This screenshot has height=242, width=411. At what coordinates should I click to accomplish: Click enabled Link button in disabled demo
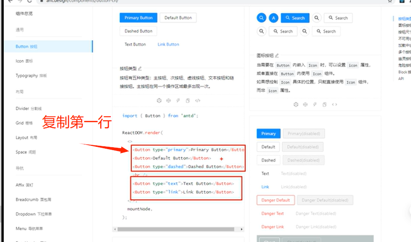[x=265, y=187]
